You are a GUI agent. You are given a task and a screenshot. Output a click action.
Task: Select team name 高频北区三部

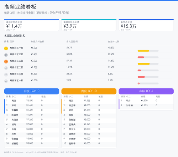16,54
